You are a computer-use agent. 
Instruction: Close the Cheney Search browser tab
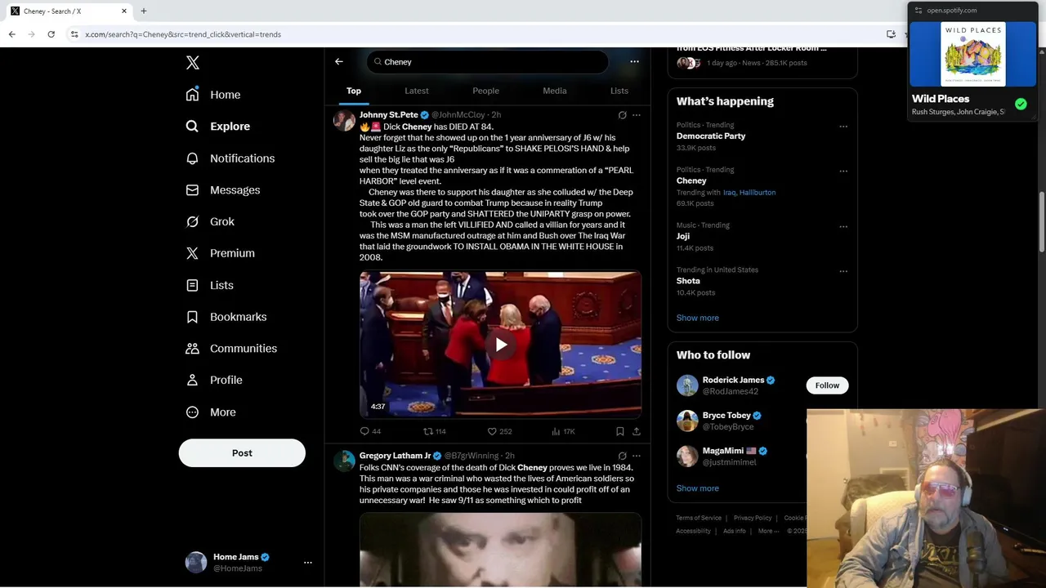pos(124,11)
